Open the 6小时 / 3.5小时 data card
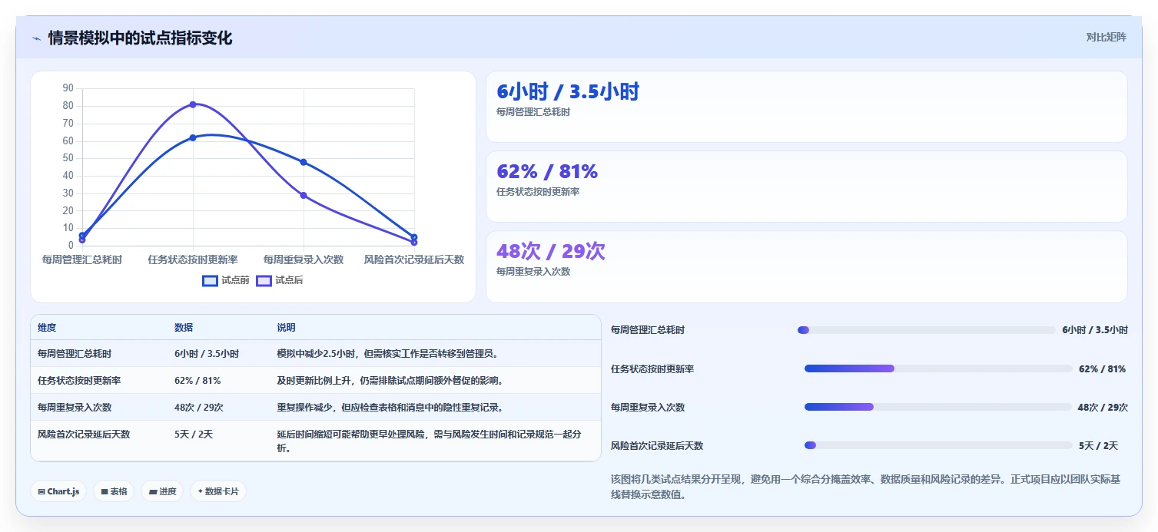 coord(807,107)
